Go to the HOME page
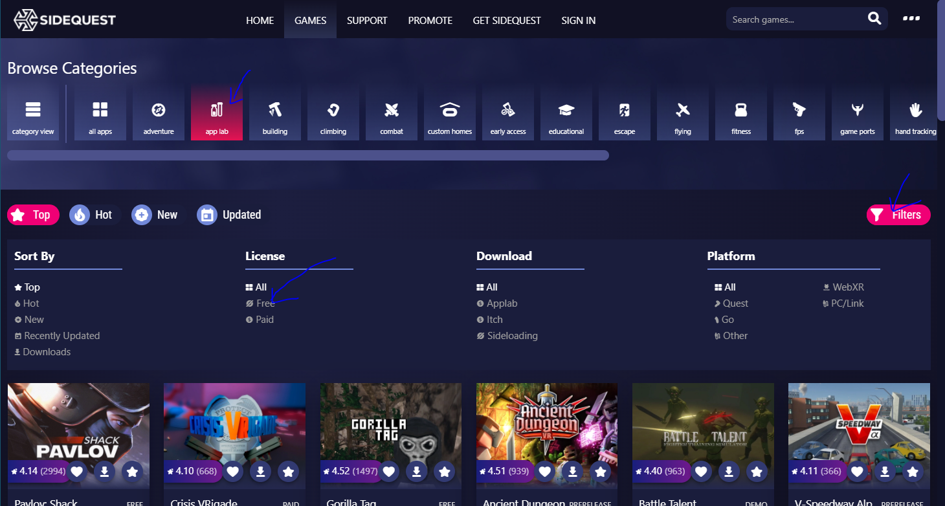The height and width of the screenshot is (506, 945). tap(260, 20)
